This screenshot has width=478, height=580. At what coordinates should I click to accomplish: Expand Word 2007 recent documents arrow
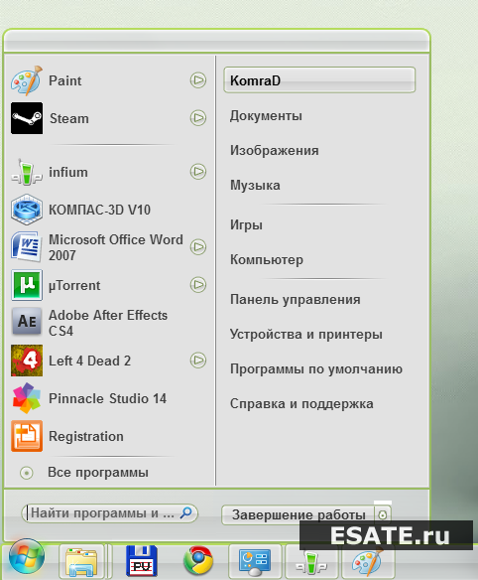point(198,246)
